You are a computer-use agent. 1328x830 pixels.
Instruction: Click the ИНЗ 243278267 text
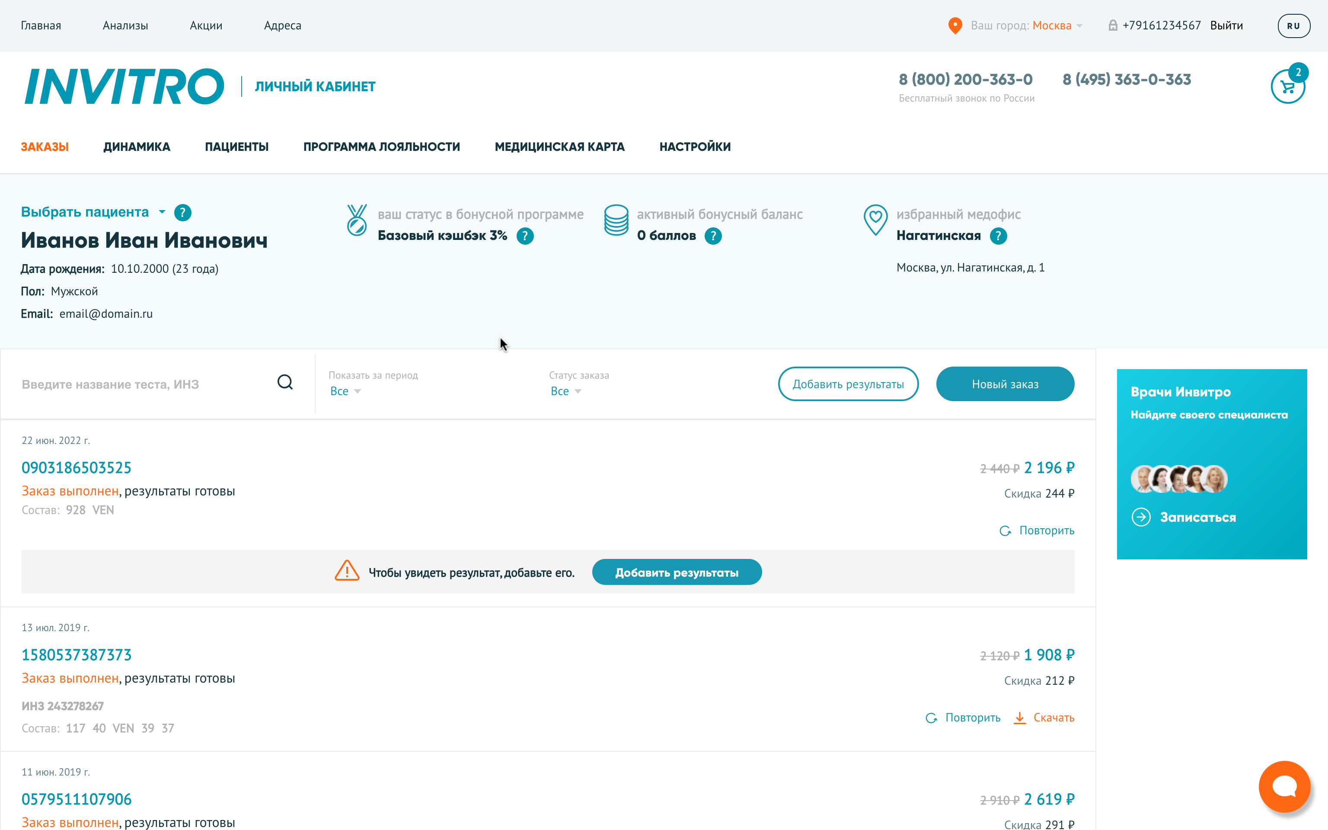[x=63, y=706]
